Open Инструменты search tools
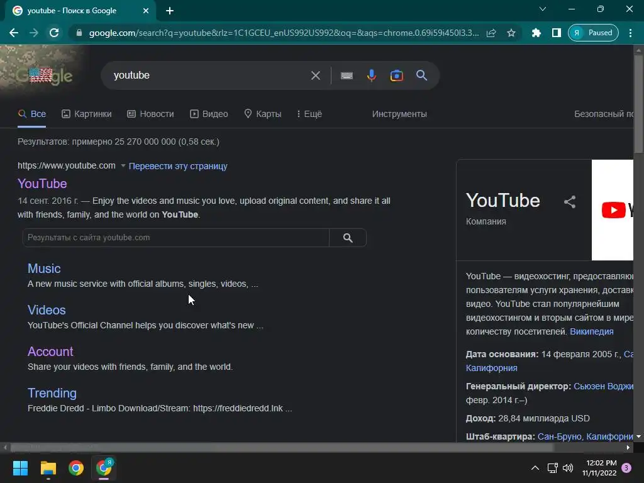The width and height of the screenshot is (644, 483). pos(399,114)
